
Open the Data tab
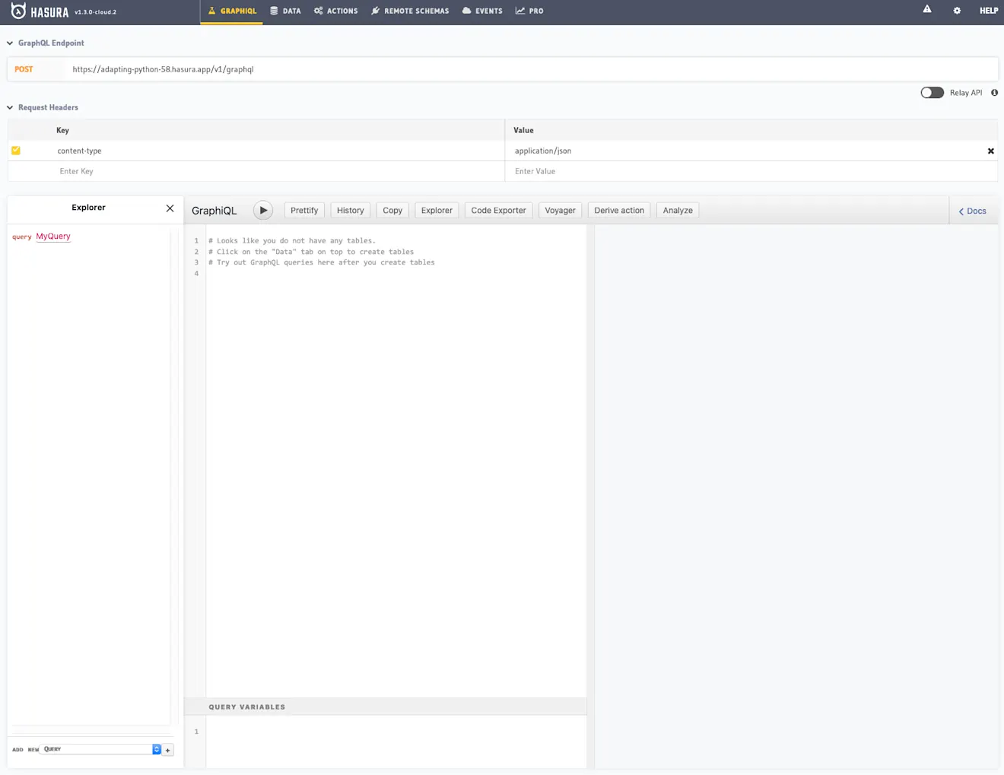point(286,11)
